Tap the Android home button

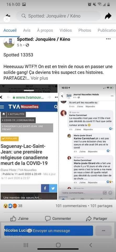58,245
